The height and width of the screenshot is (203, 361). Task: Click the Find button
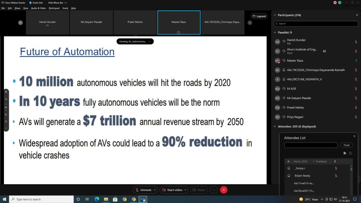coord(346,145)
